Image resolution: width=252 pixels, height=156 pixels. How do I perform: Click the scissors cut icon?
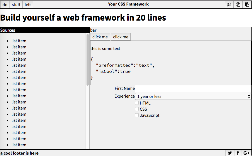(229, 4)
